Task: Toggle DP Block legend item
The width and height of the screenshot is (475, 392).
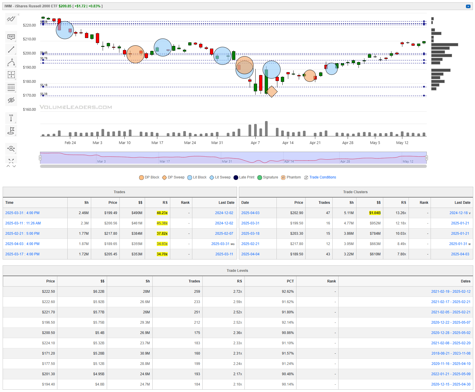Action: coord(149,177)
